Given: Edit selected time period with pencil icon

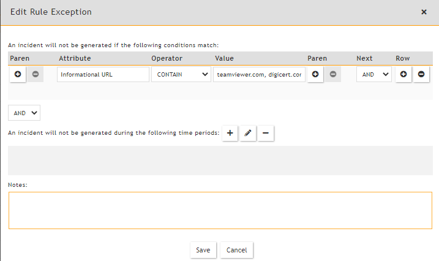Looking at the screenshot, I should pyautogui.click(x=248, y=133).
